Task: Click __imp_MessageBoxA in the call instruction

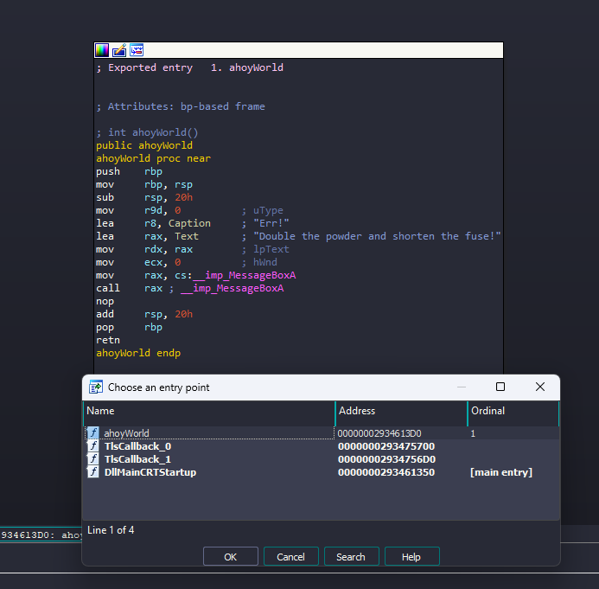Action: coord(232,288)
